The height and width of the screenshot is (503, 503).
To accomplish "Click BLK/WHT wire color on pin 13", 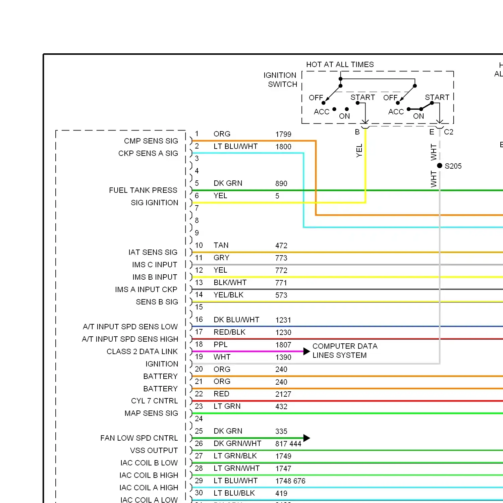I will 230,282.
